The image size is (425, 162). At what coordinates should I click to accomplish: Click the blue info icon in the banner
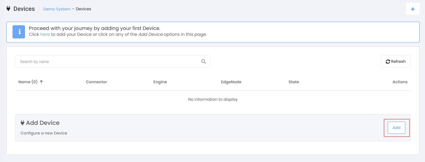pos(19,32)
